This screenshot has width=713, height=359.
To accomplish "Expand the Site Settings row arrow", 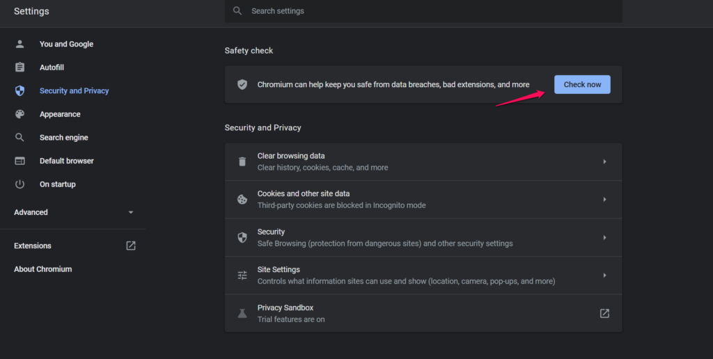I will click(604, 276).
